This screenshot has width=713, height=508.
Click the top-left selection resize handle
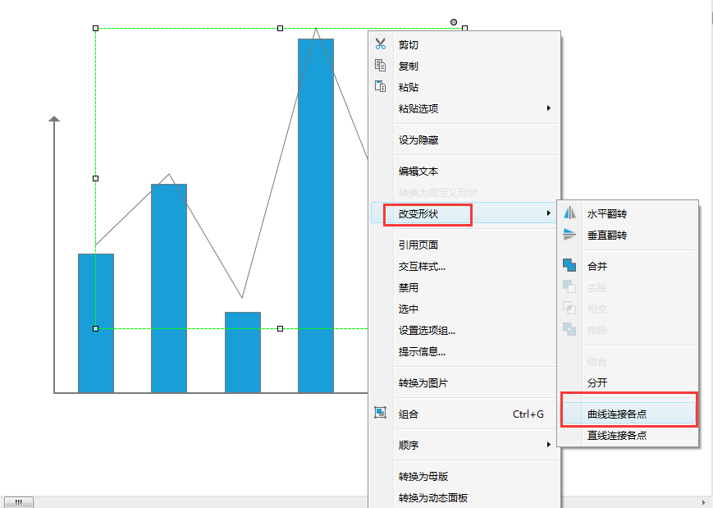(95, 28)
